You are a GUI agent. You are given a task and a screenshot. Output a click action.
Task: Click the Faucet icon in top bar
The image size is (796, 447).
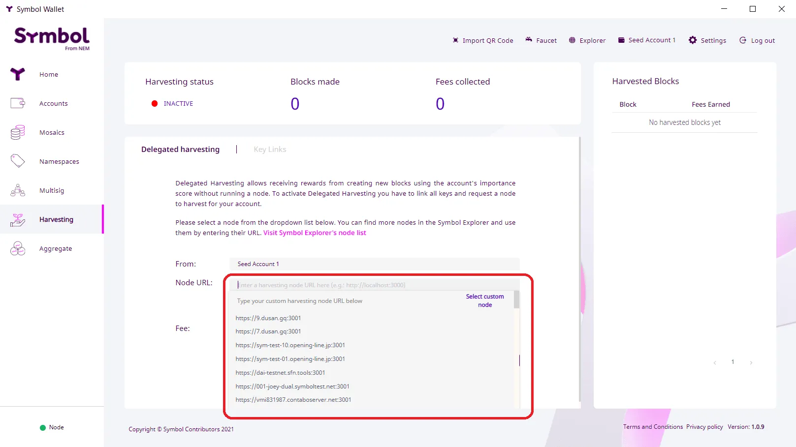(x=529, y=40)
